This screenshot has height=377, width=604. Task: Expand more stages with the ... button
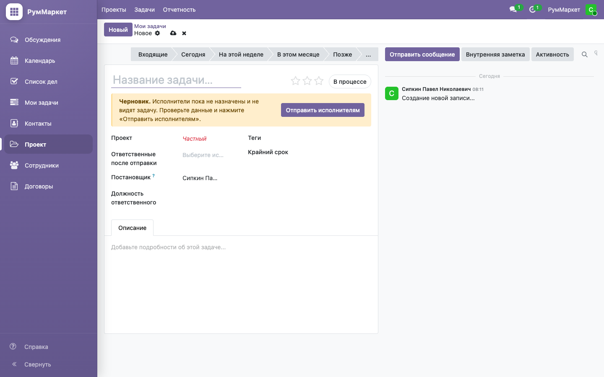coord(368,54)
